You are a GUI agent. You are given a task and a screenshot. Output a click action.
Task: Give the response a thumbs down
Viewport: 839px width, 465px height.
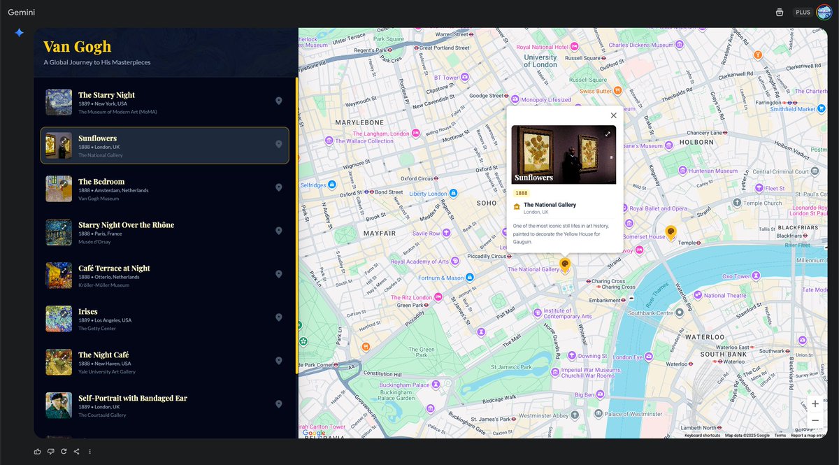(x=50, y=451)
